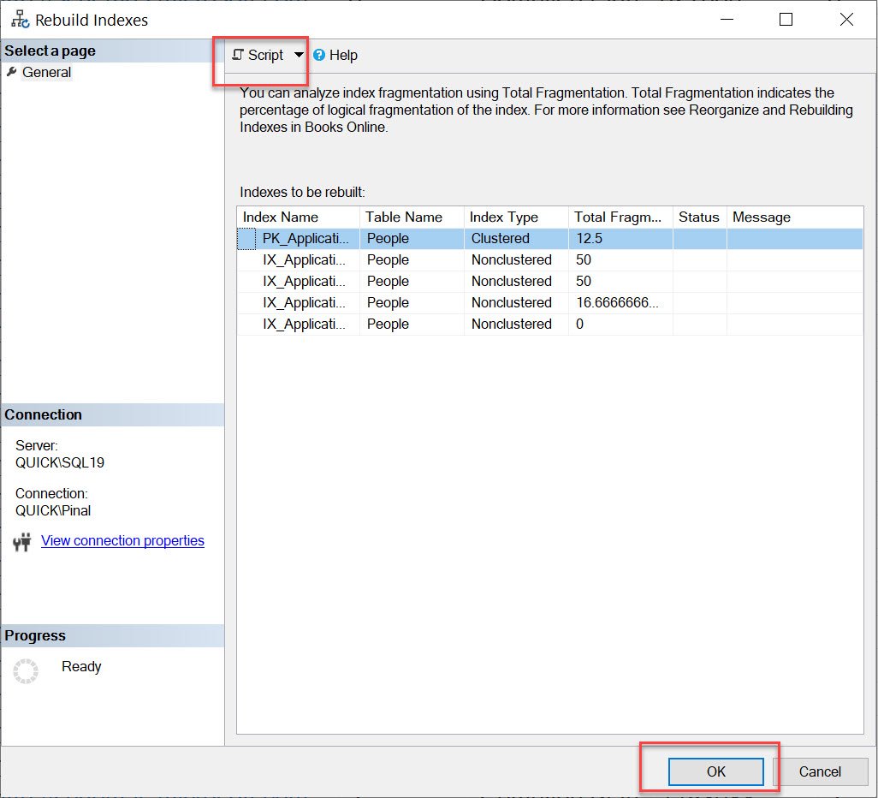Screen dimensions: 878x798
Task: Click the connection properties plug icon
Action: pyautogui.click(x=22, y=541)
